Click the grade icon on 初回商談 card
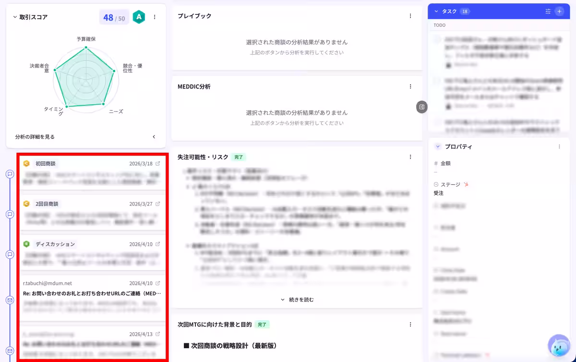Viewport: 576px width, 362px height. (x=26, y=163)
